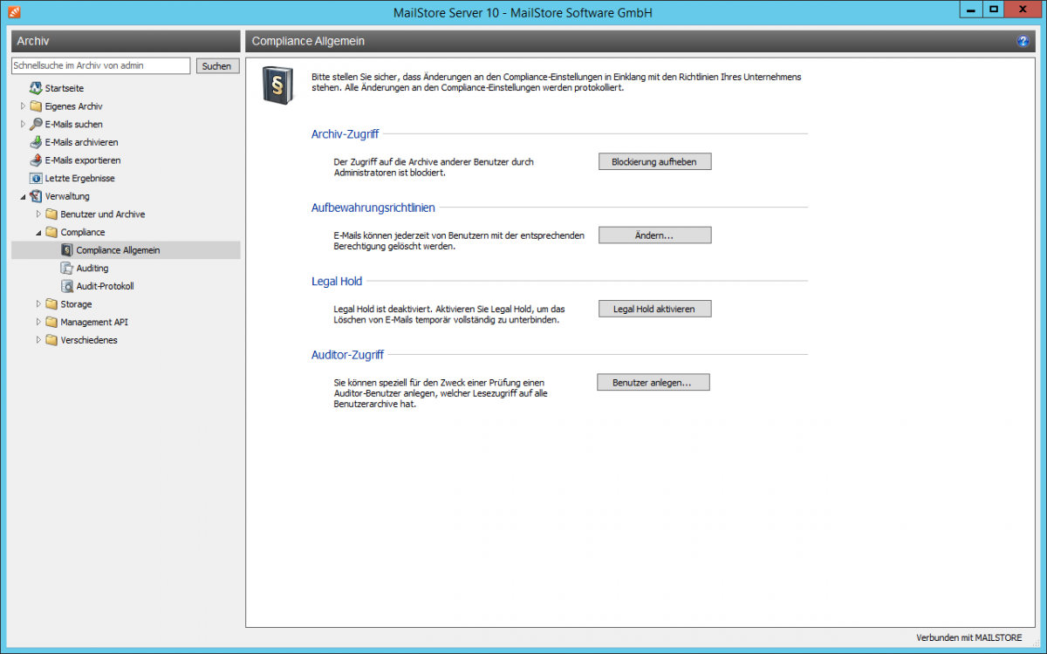This screenshot has height=654, width=1047.
Task: Click the Letzte Ergebnisse icon
Action: pyautogui.click(x=36, y=178)
